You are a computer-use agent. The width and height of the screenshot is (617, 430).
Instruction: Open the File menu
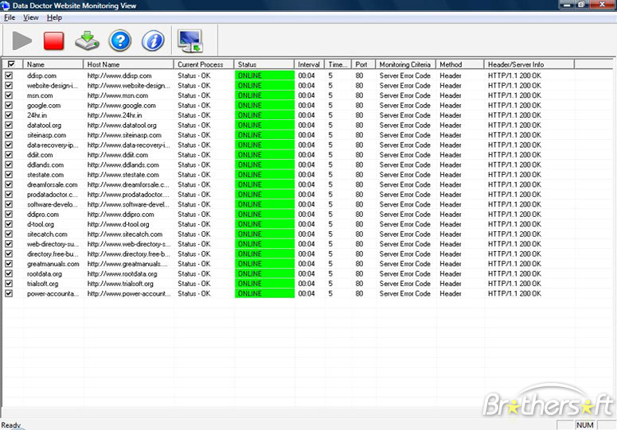pos(10,17)
